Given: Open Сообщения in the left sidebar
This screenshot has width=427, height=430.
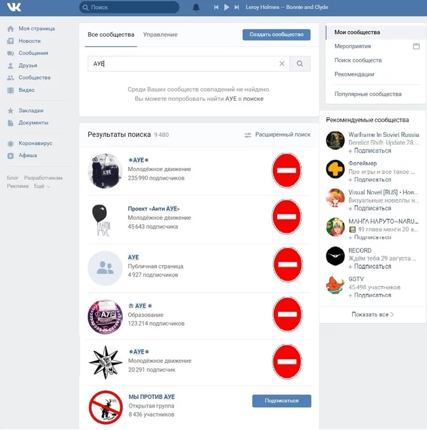Looking at the screenshot, I should 33,53.
